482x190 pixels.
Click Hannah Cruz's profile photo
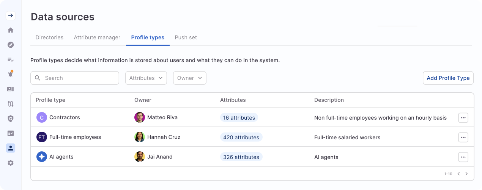pyautogui.click(x=140, y=137)
